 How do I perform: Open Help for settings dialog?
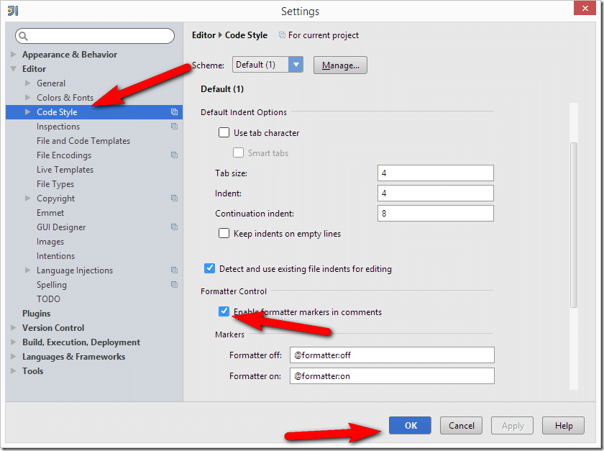click(x=563, y=425)
